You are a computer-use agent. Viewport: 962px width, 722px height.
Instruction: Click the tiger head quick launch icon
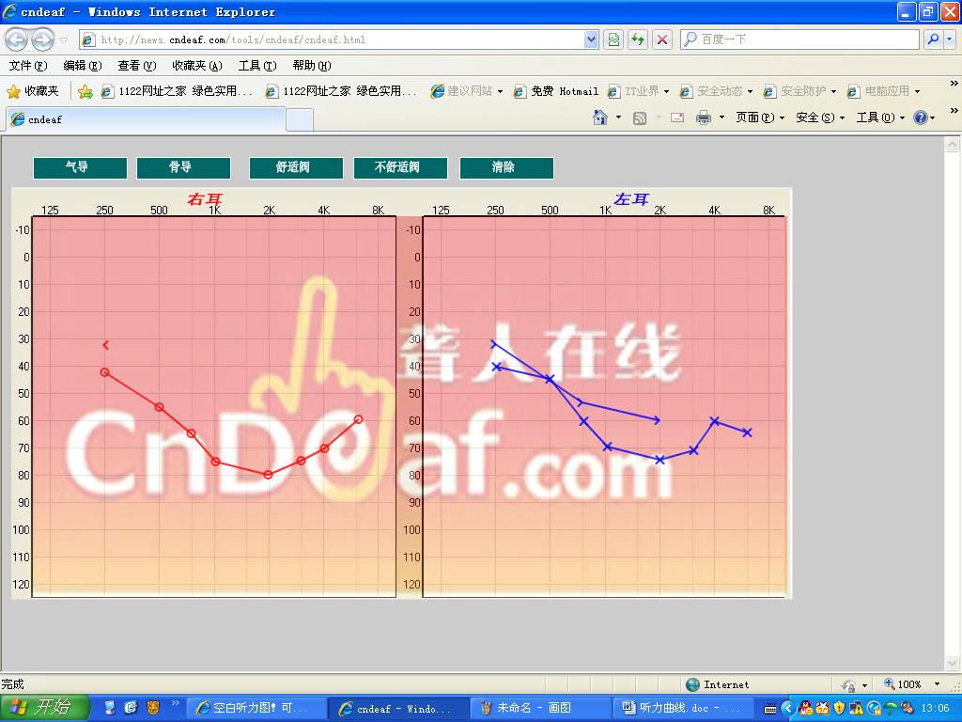click(153, 708)
